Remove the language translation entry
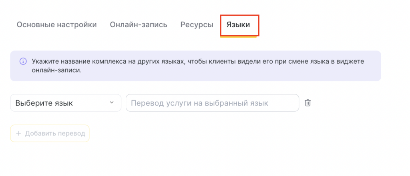 tap(307, 103)
